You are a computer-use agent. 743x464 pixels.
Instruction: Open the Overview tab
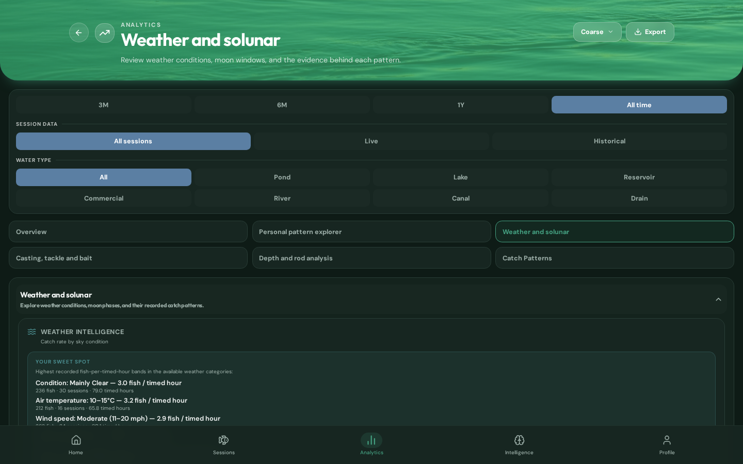click(x=128, y=232)
